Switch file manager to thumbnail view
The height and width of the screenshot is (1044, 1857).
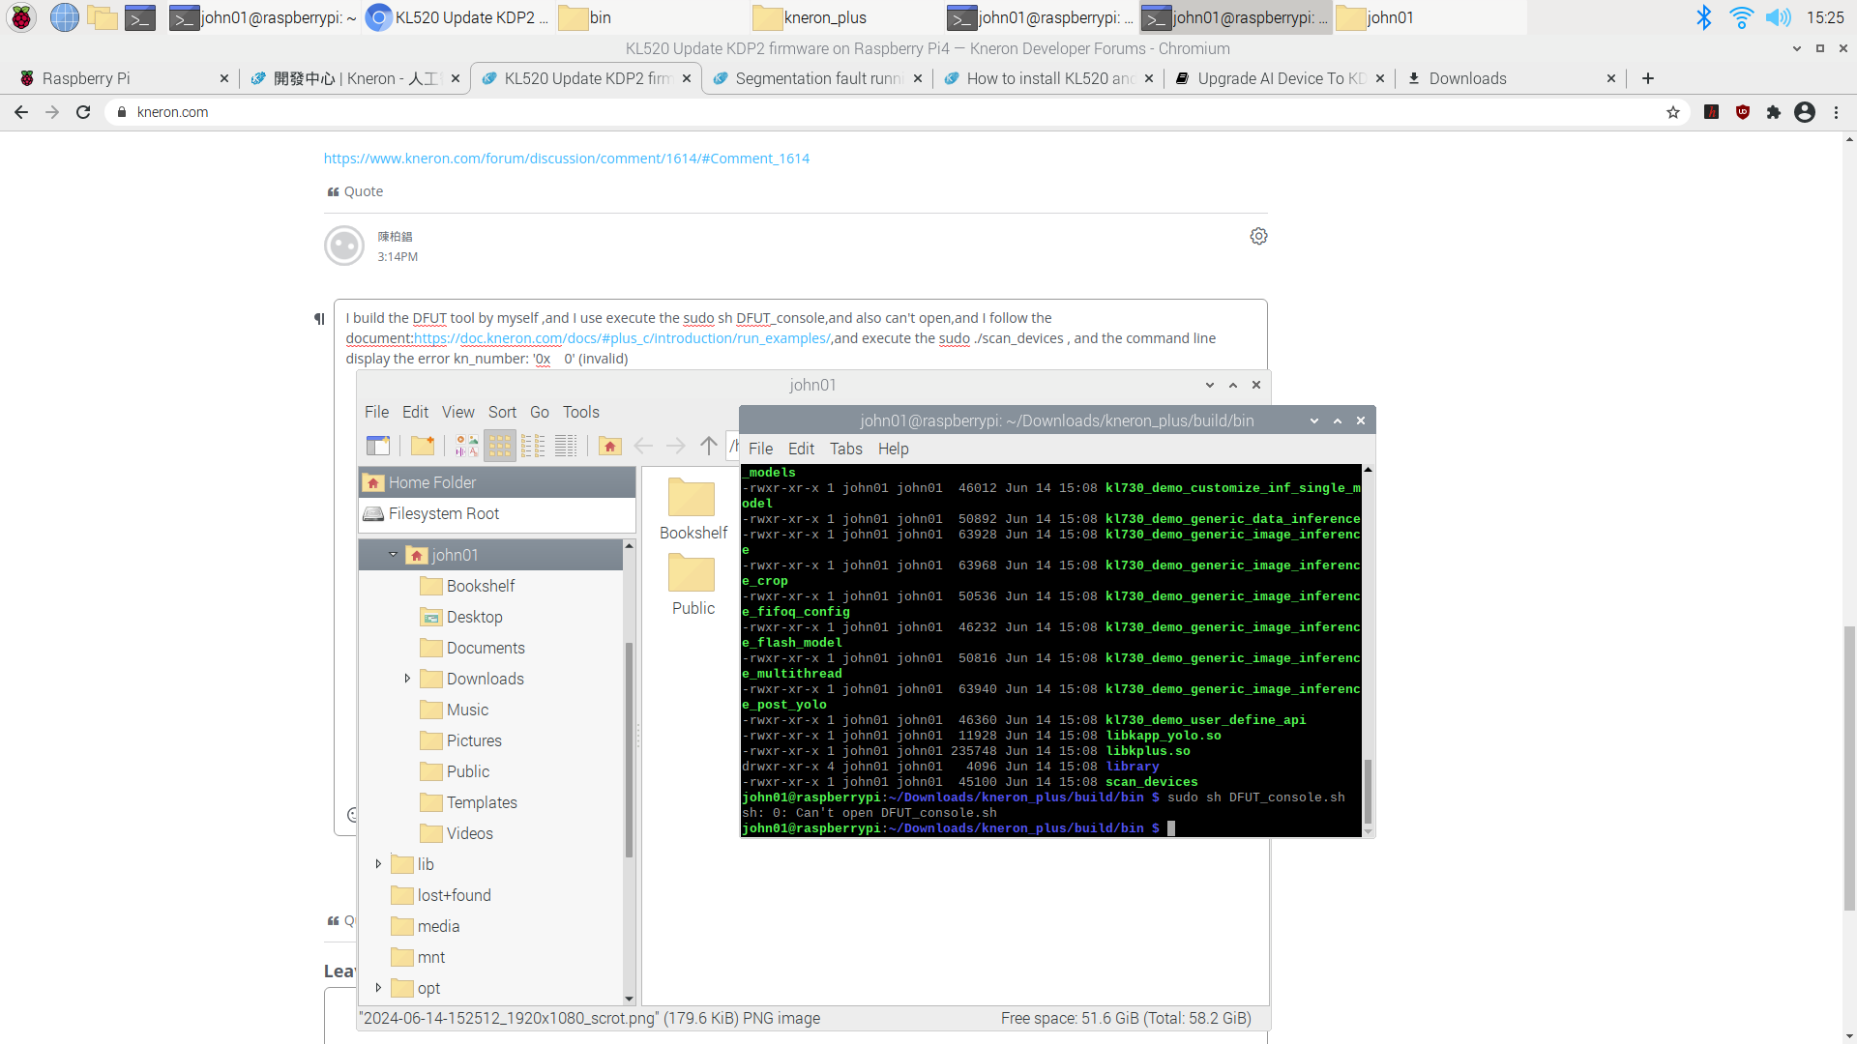(467, 446)
